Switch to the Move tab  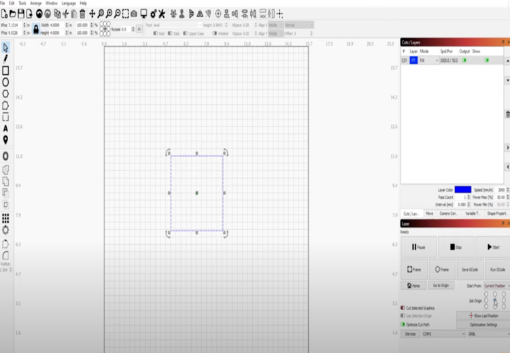430,214
